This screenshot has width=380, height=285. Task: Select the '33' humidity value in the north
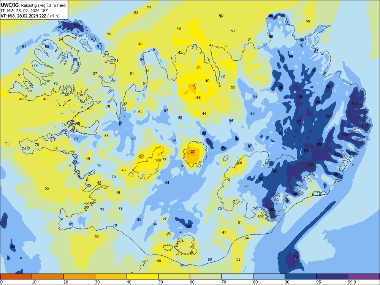(x=198, y=97)
